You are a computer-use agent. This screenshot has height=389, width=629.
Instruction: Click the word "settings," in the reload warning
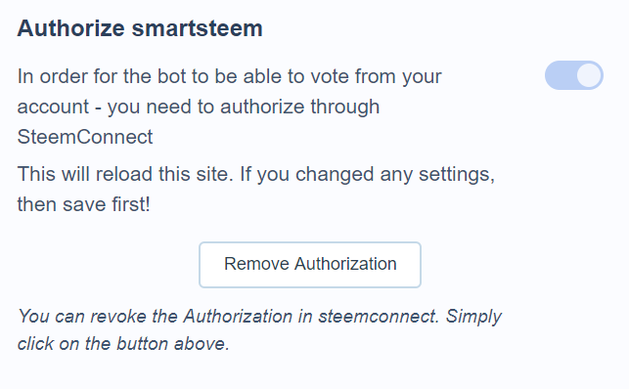457,175
